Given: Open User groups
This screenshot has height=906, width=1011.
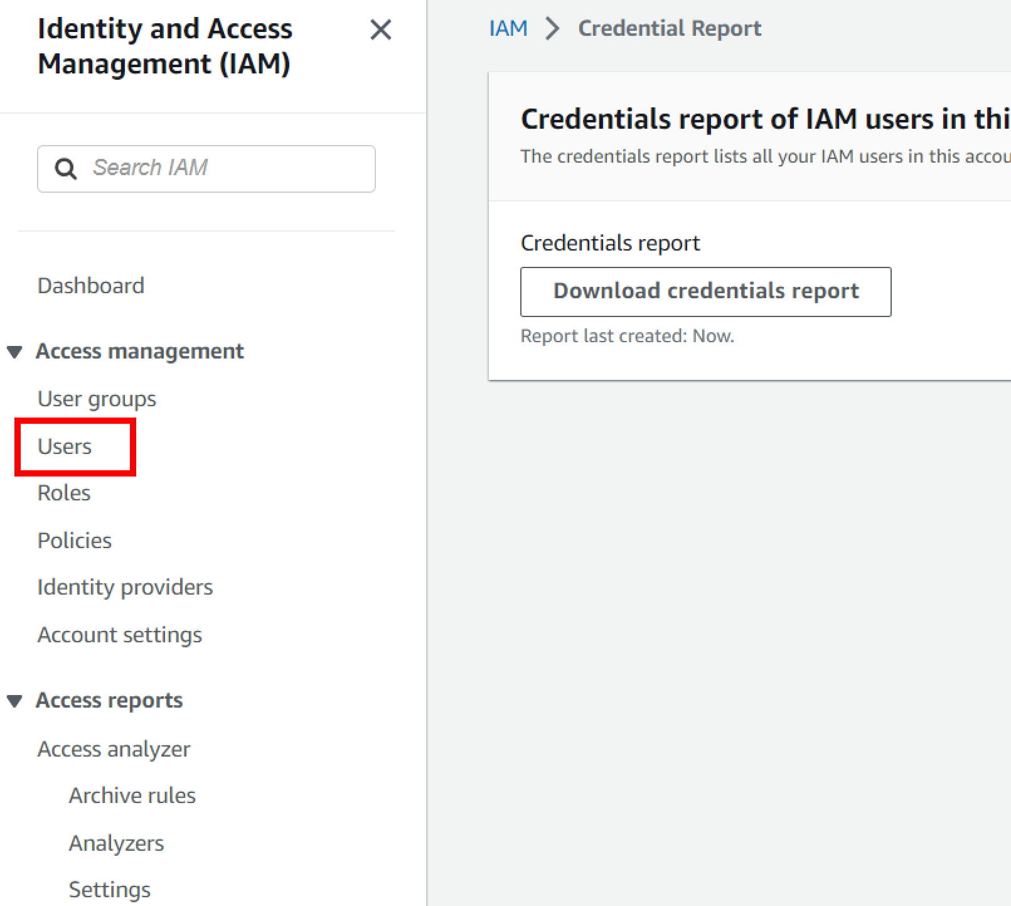Looking at the screenshot, I should 97,399.
